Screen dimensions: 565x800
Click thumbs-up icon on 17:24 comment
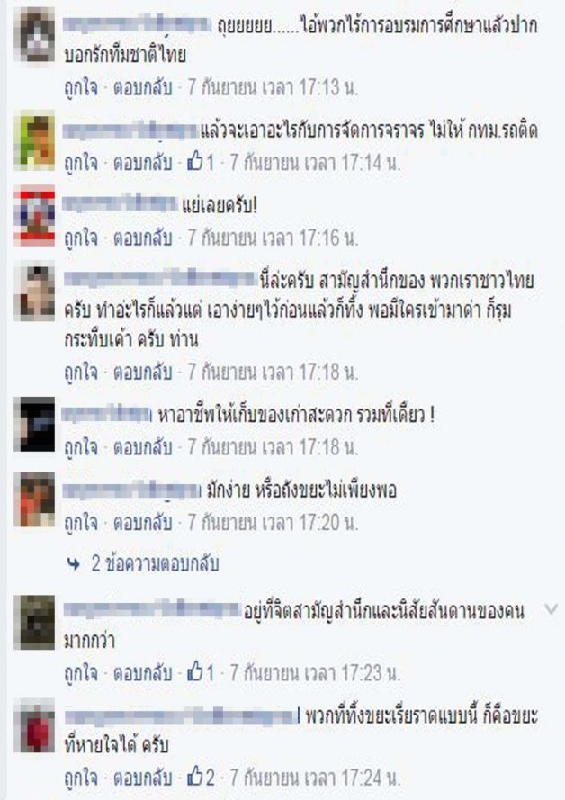[x=195, y=776]
